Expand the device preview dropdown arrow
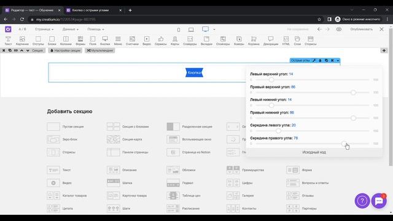Viewport: 393px width, 221px height. [214, 29]
